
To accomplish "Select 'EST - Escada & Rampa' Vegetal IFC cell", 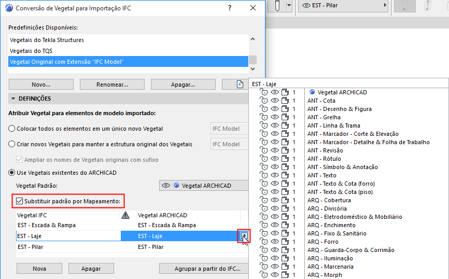I will tap(68, 225).
